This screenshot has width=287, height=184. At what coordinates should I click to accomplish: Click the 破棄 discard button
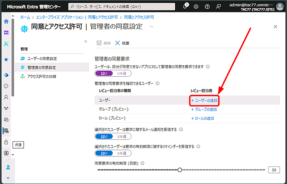[122, 43]
